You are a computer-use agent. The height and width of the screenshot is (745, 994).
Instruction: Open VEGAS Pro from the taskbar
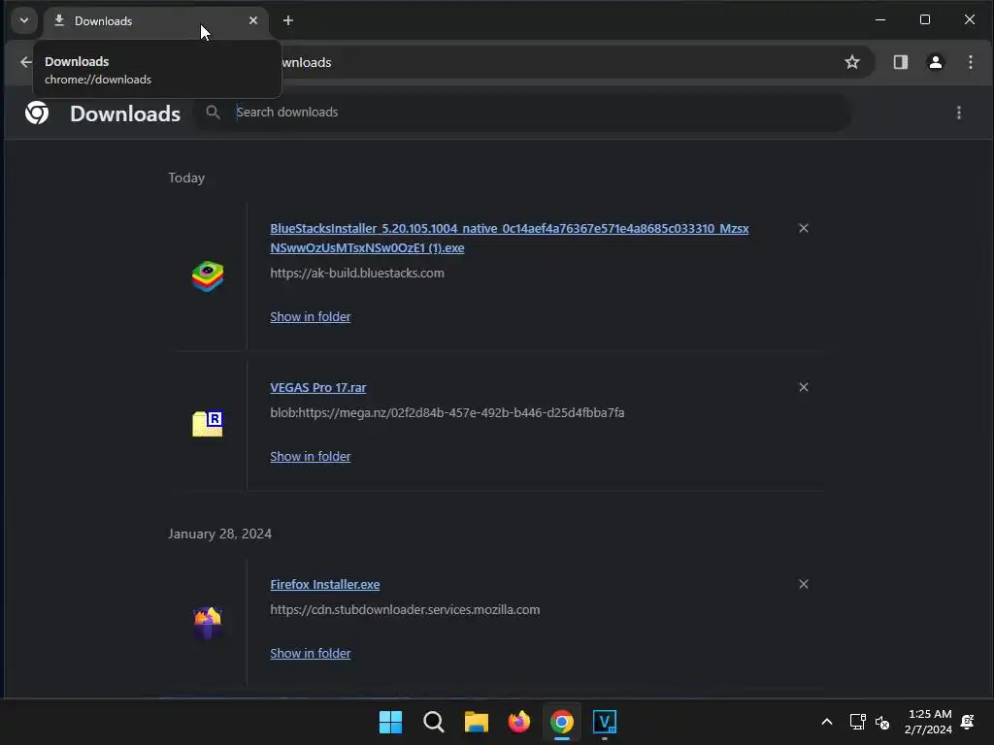click(x=604, y=722)
